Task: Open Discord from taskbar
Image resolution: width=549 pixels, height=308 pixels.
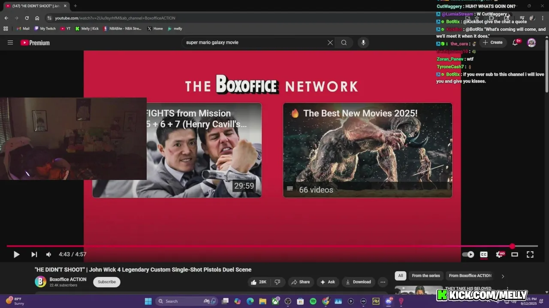Action: (389, 301)
